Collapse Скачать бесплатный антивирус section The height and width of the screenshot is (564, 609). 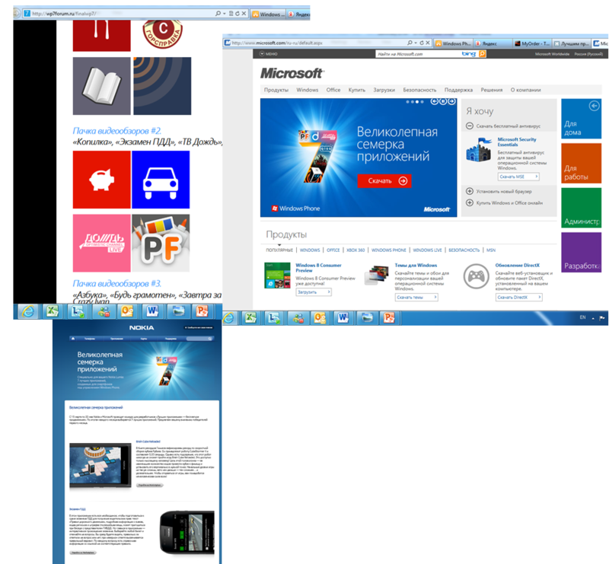(x=470, y=126)
